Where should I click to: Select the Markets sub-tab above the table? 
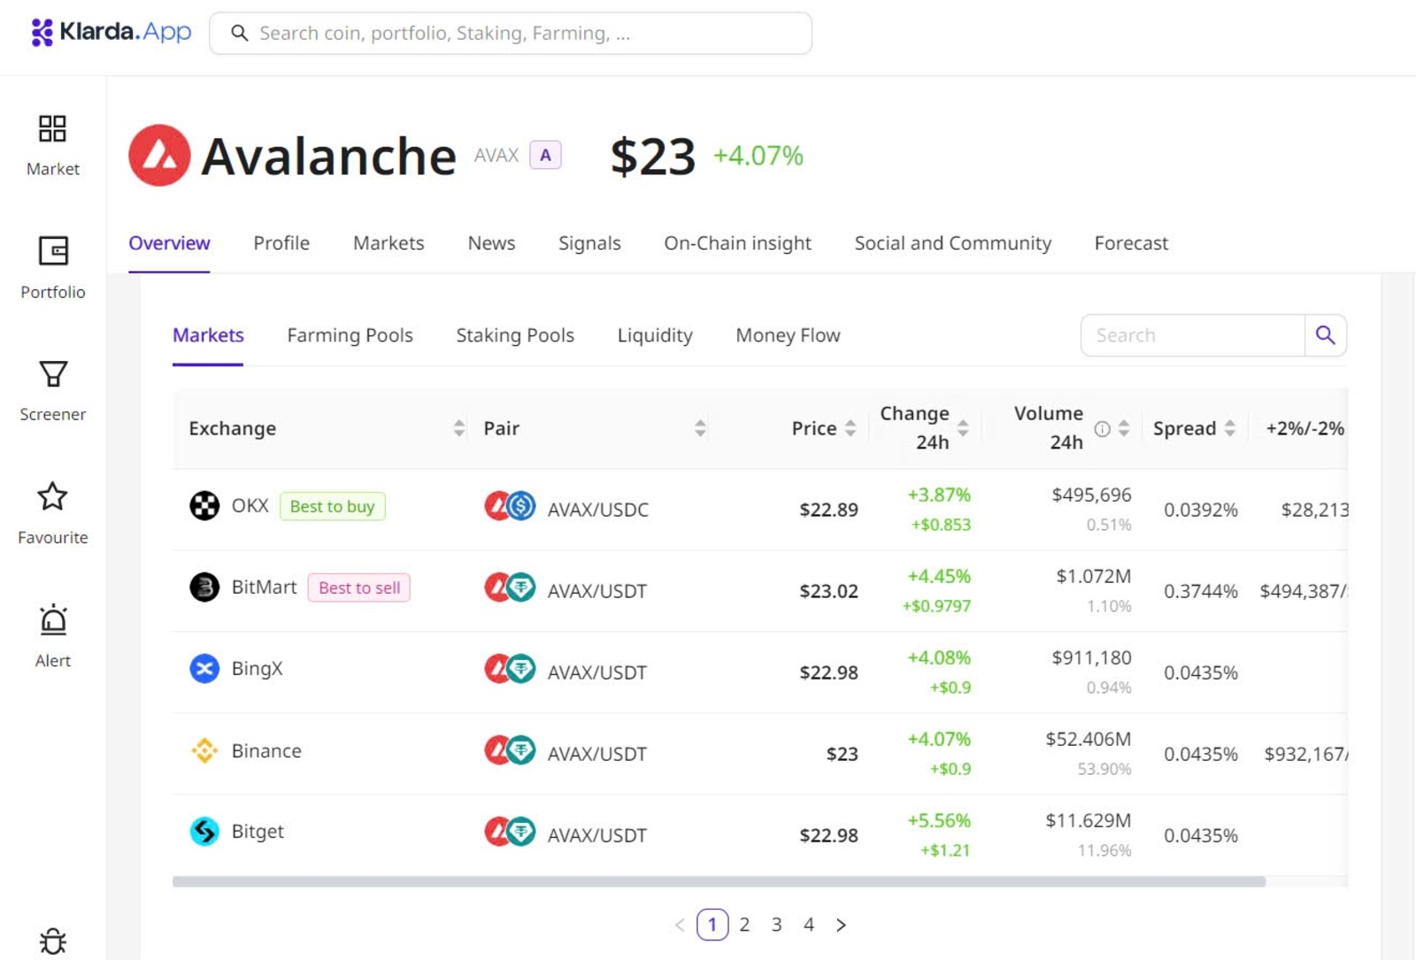(208, 335)
